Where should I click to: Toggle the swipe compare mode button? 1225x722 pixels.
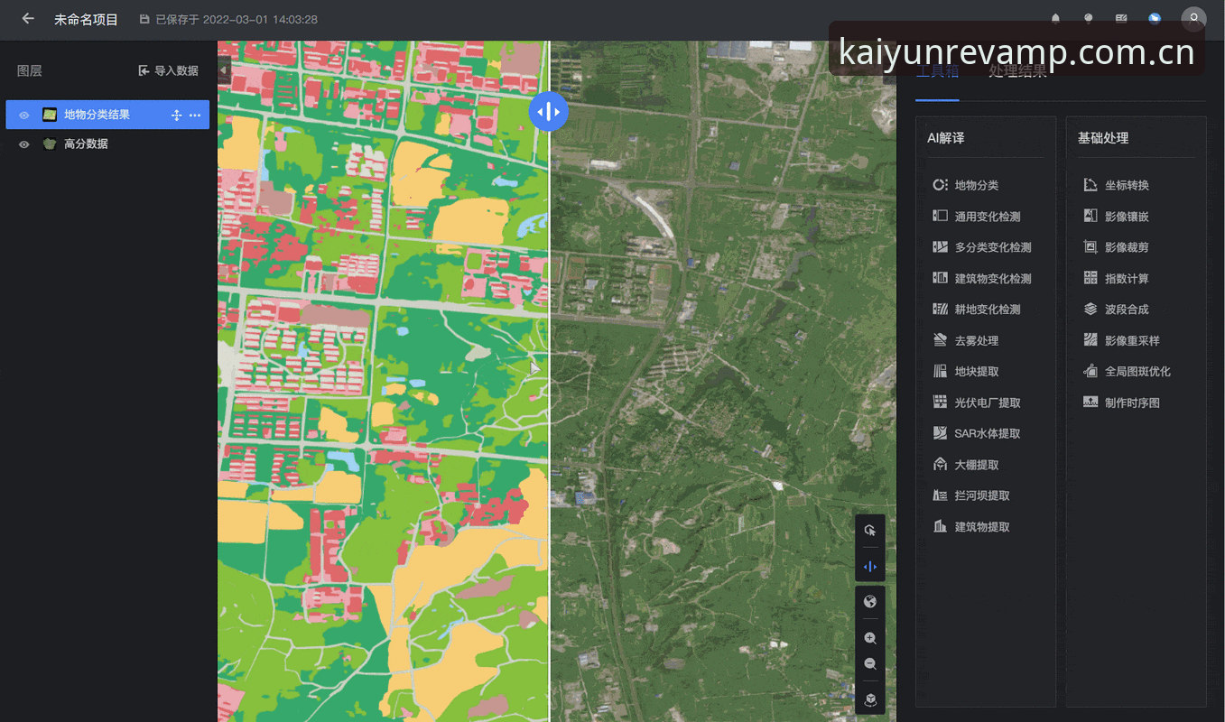[x=870, y=567]
